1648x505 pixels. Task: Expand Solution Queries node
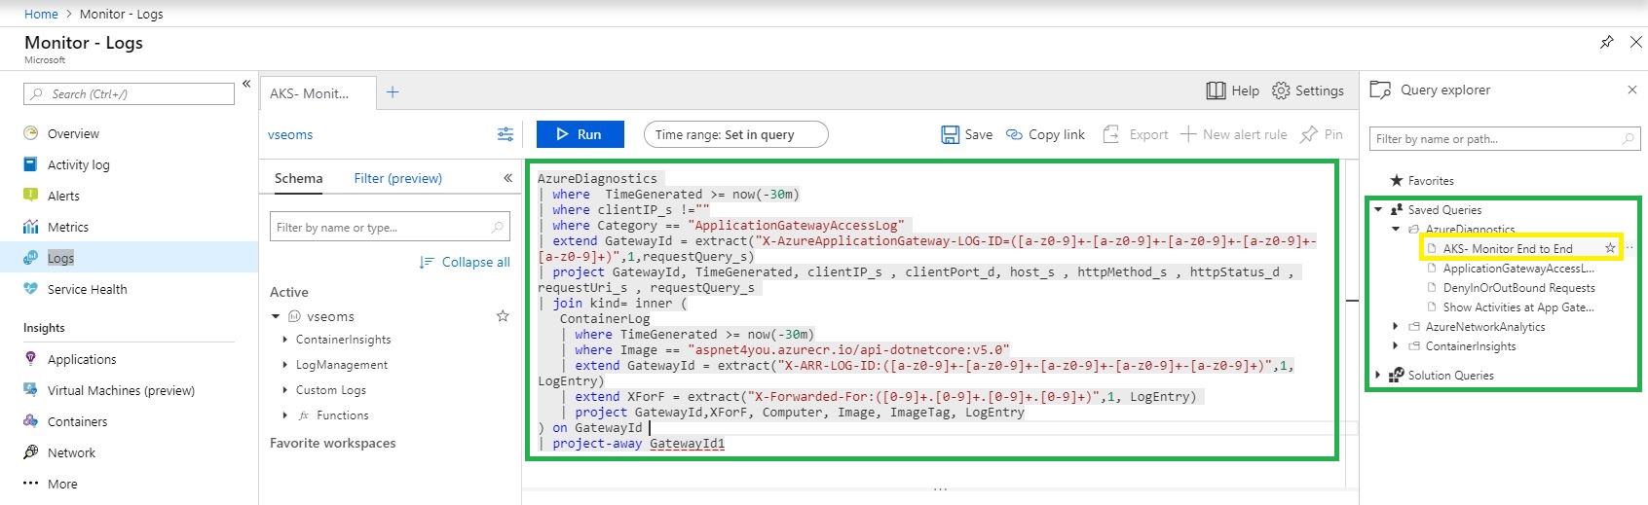pos(1378,376)
